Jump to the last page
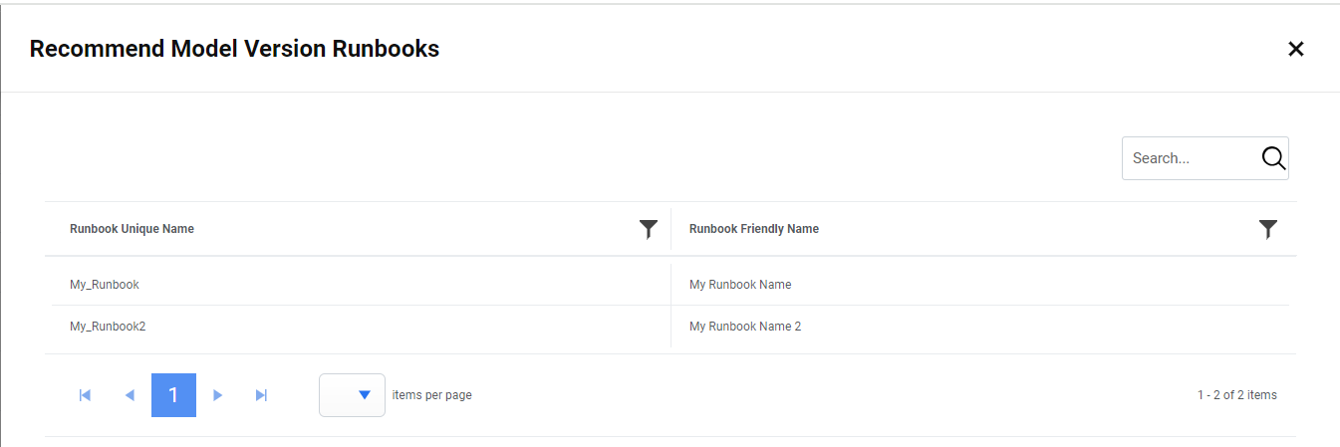The width and height of the screenshot is (1340, 447). click(x=261, y=395)
